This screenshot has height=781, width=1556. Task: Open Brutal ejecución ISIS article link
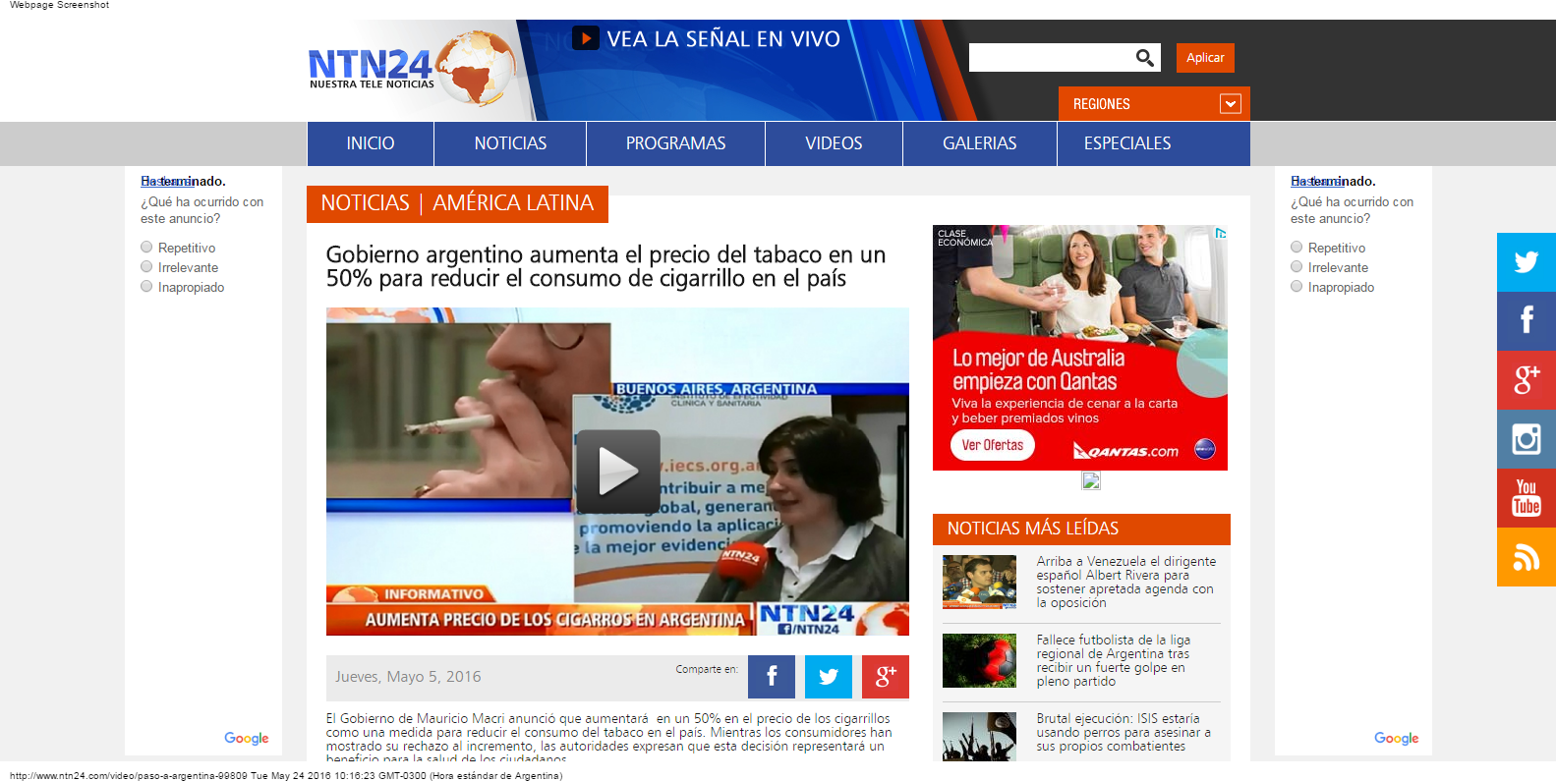point(1124,732)
